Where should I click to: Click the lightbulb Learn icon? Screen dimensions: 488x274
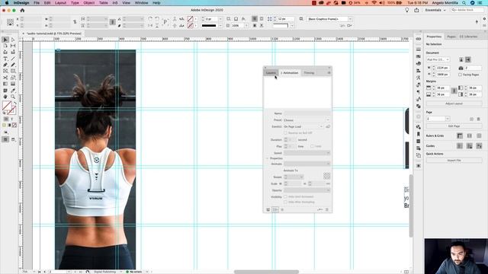406,10
